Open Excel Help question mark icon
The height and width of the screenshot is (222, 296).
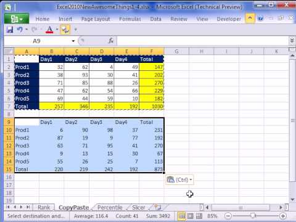260,18
